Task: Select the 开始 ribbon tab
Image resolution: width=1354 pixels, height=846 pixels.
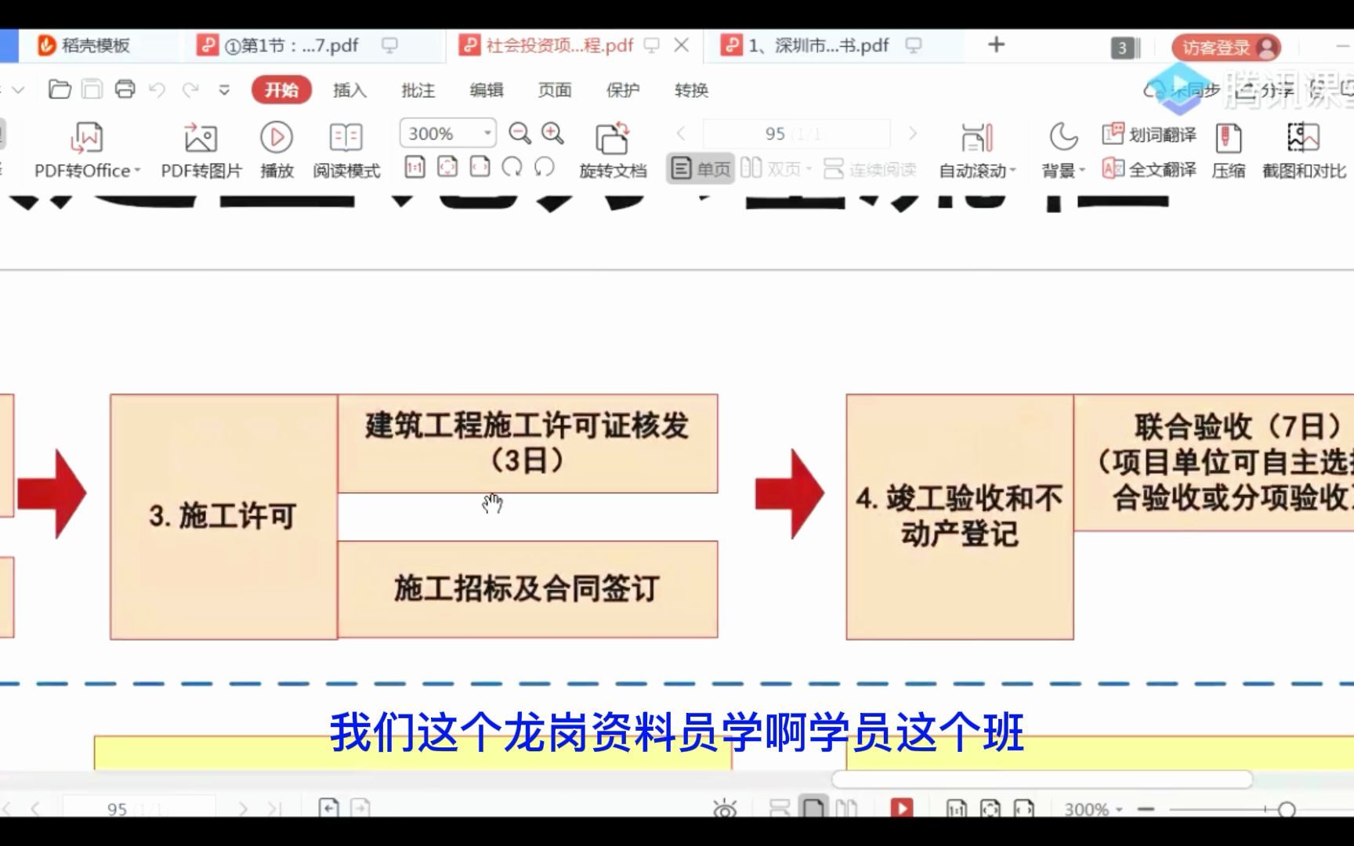Action: coord(281,90)
